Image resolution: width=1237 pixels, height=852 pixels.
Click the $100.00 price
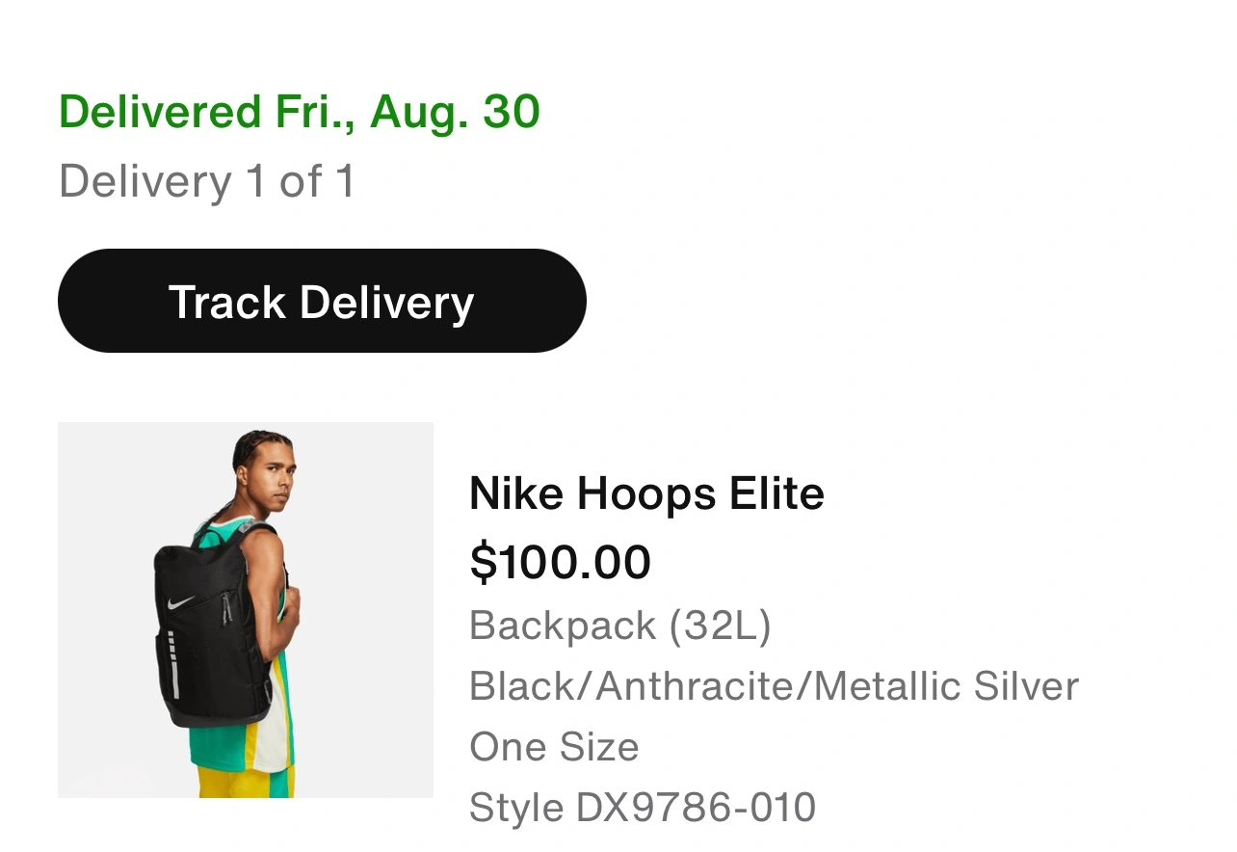[x=560, y=562]
